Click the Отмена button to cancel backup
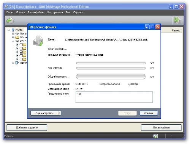Viewport: 190px width, 144px height. (149, 113)
